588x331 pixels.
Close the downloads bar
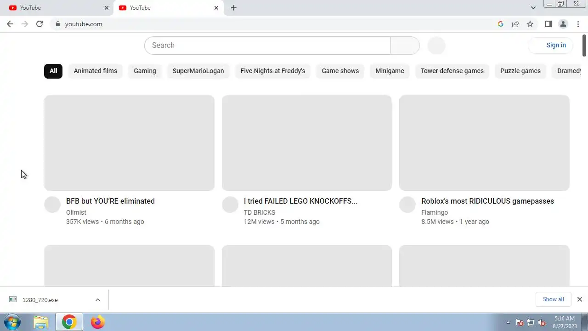[579, 299]
